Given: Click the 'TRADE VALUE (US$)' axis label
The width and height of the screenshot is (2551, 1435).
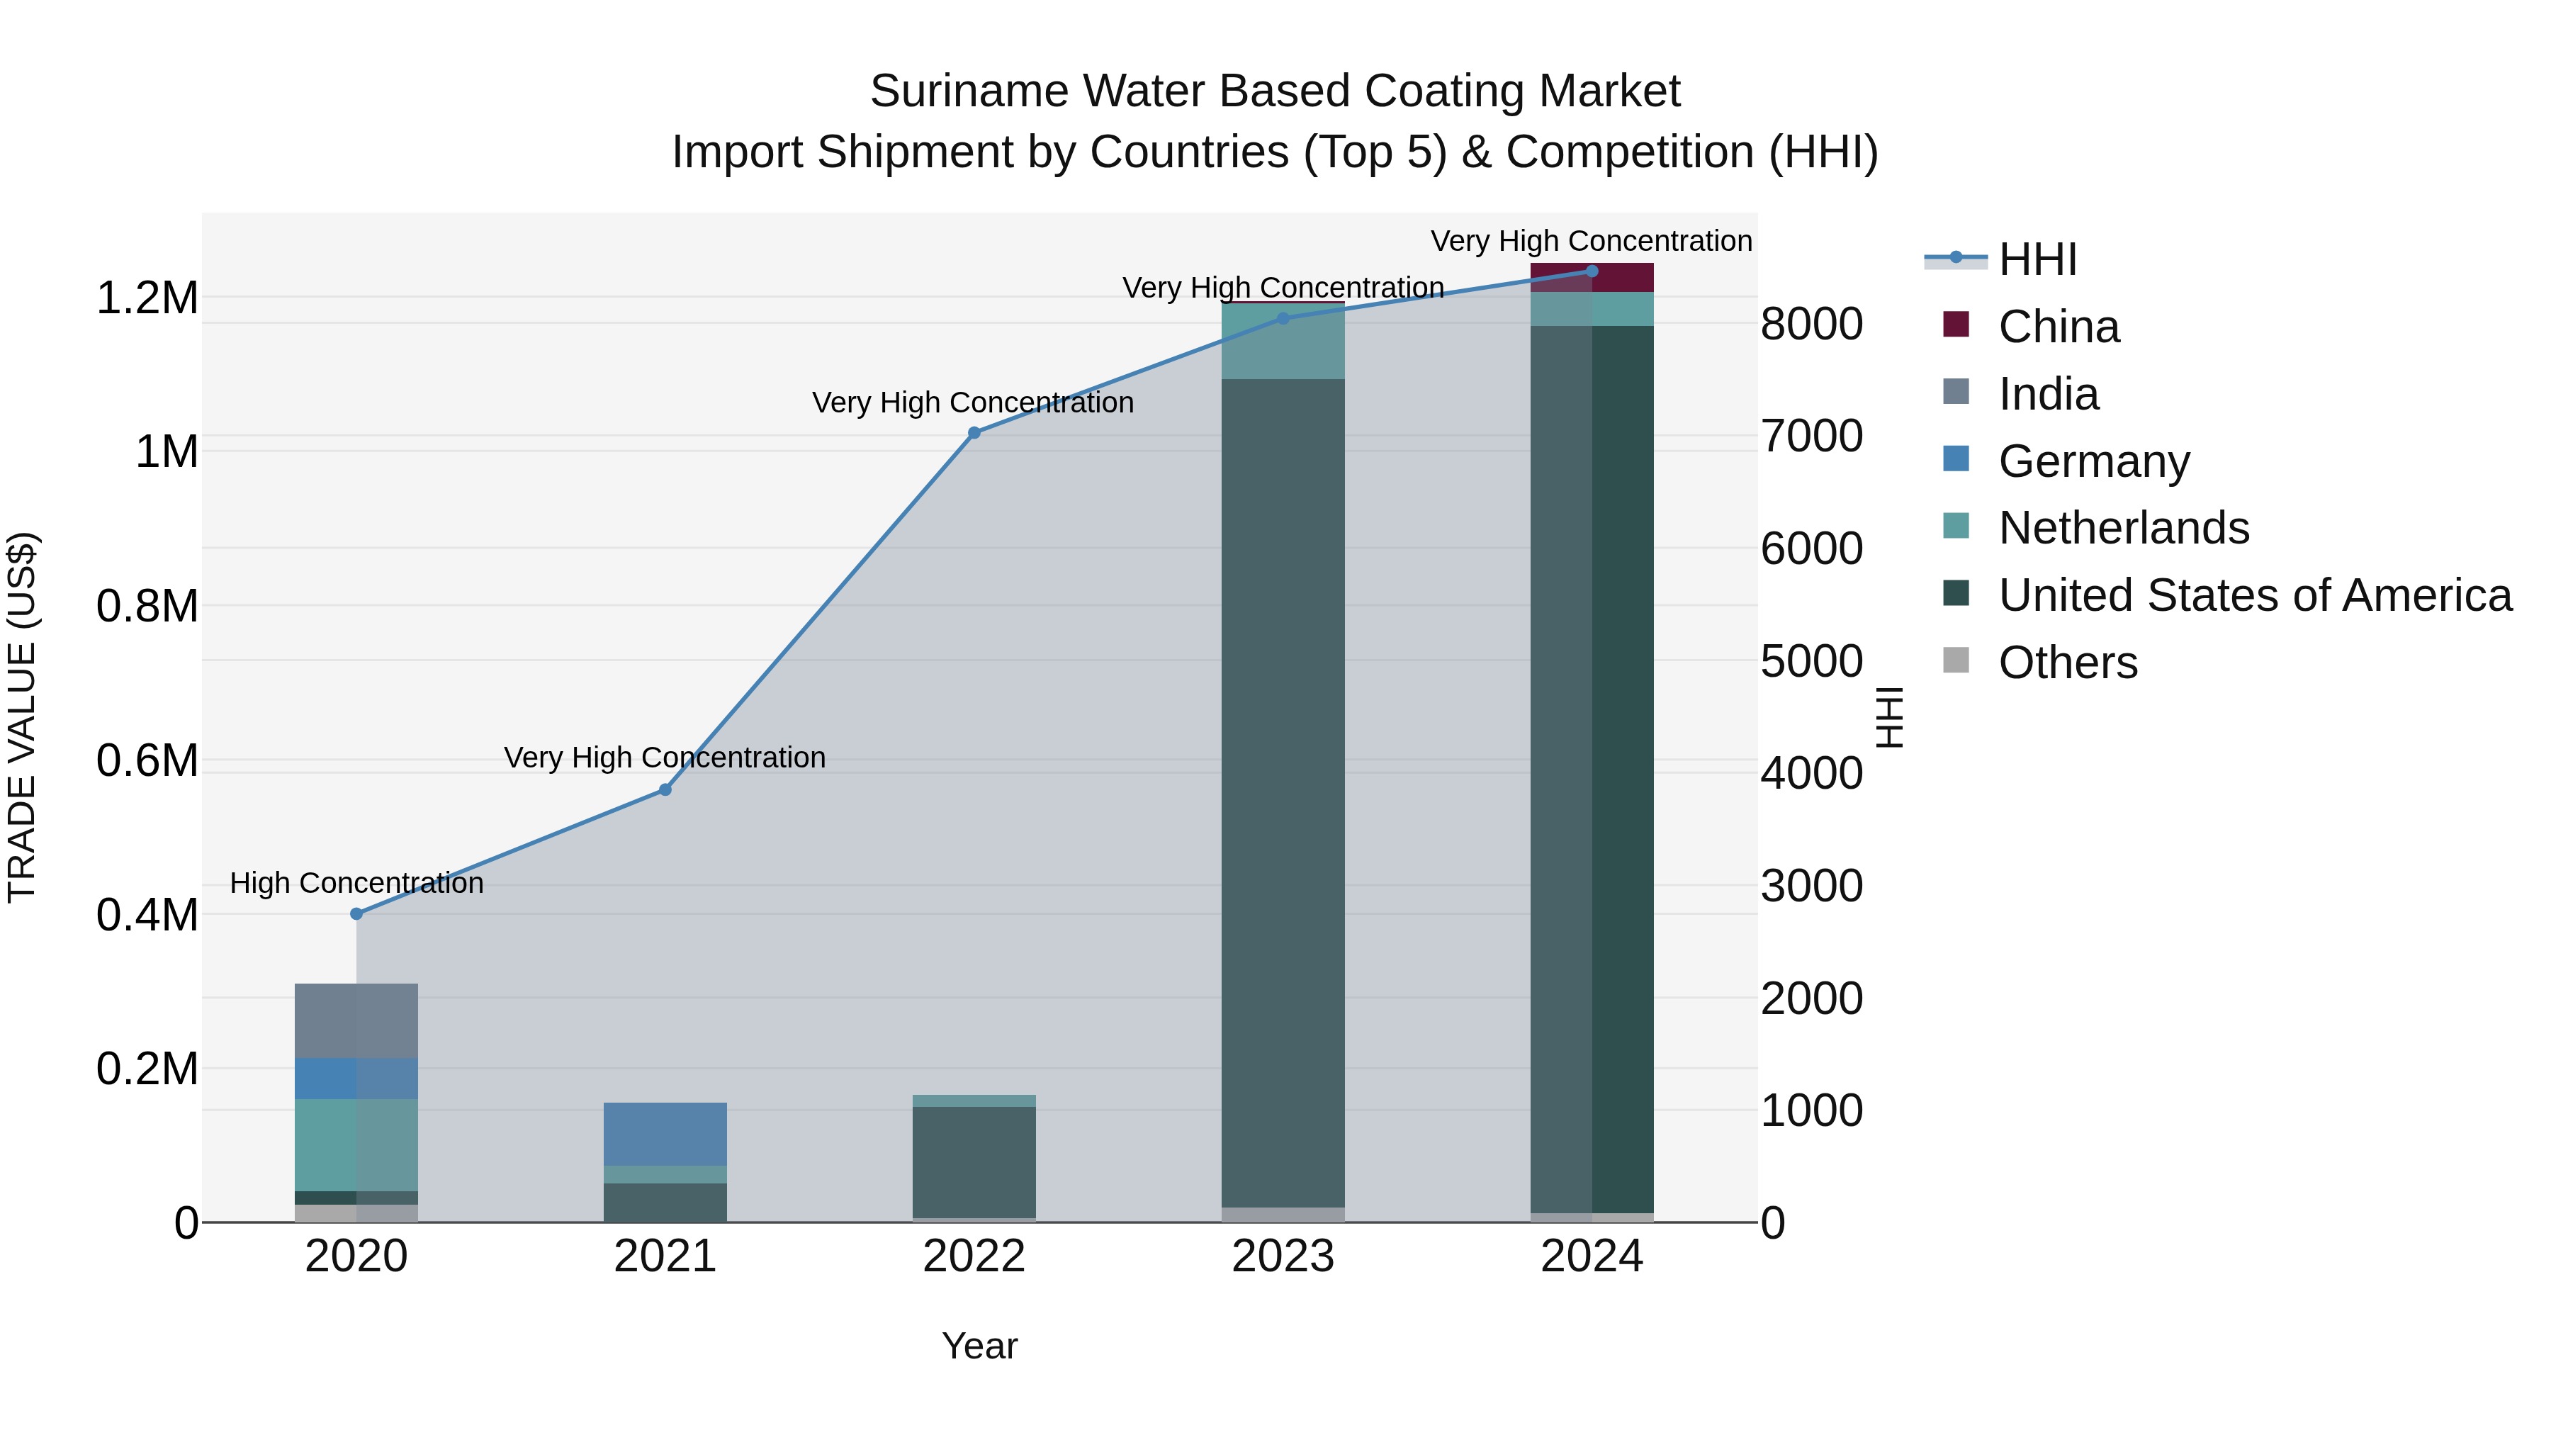Looking at the screenshot, I should coord(22,717).
